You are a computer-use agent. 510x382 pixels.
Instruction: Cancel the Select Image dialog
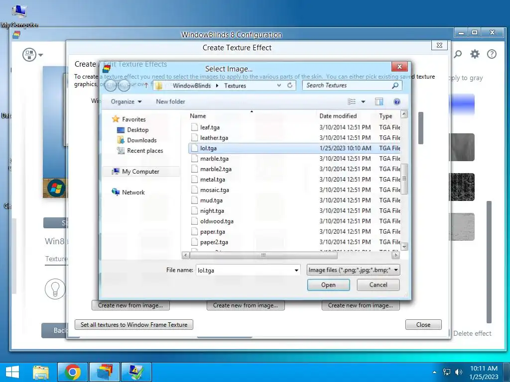click(378, 285)
